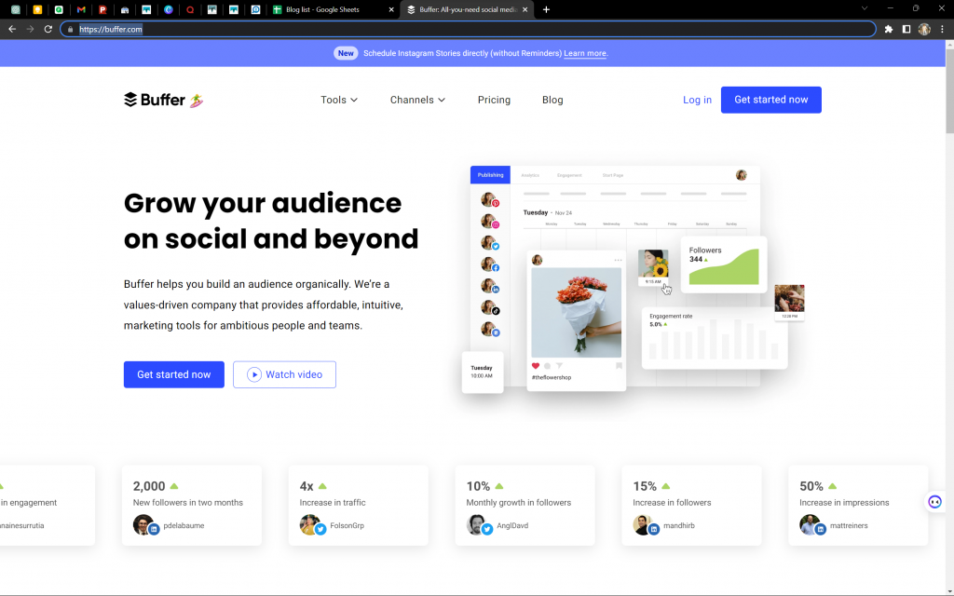Close the Buffer browser tab
Viewport: 954px width, 596px height.
point(525,9)
